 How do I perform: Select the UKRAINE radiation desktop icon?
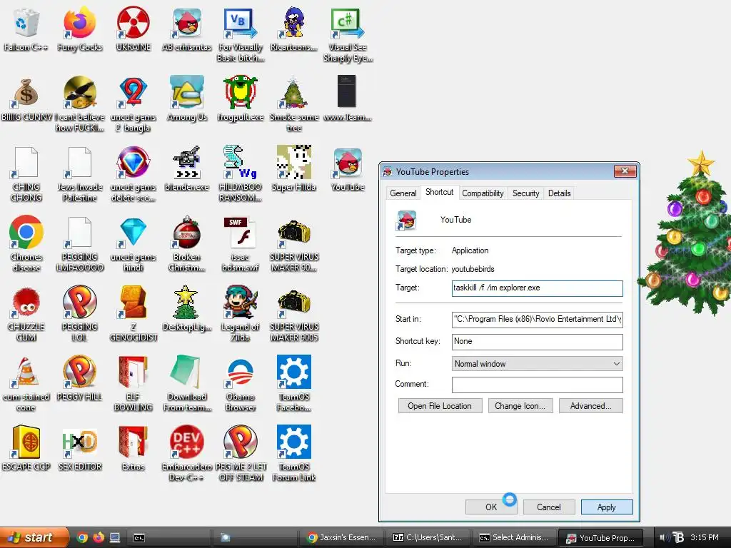[133, 22]
